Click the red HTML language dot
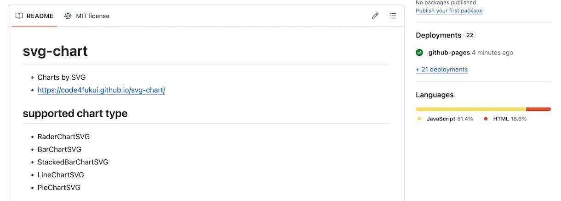The width and height of the screenshot is (561, 201). coord(486,119)
